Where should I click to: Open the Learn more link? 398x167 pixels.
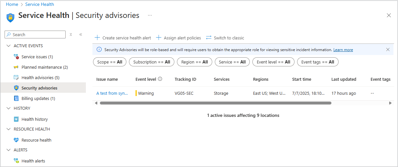point(343,50)
